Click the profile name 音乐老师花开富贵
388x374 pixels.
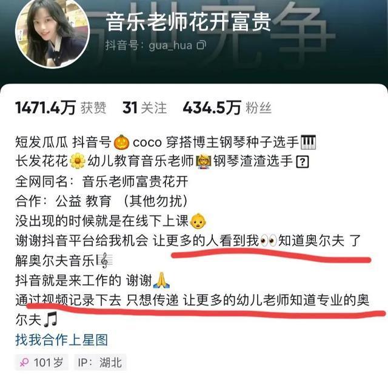click(189, 22)
